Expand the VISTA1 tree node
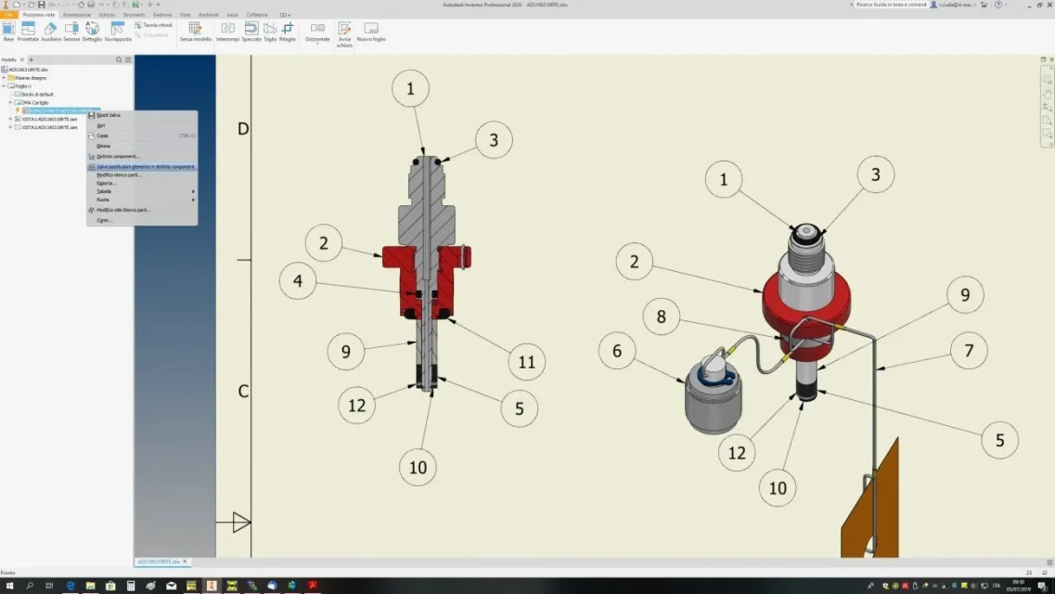Viewport: 1055px width, 594px height. point(10,119)
